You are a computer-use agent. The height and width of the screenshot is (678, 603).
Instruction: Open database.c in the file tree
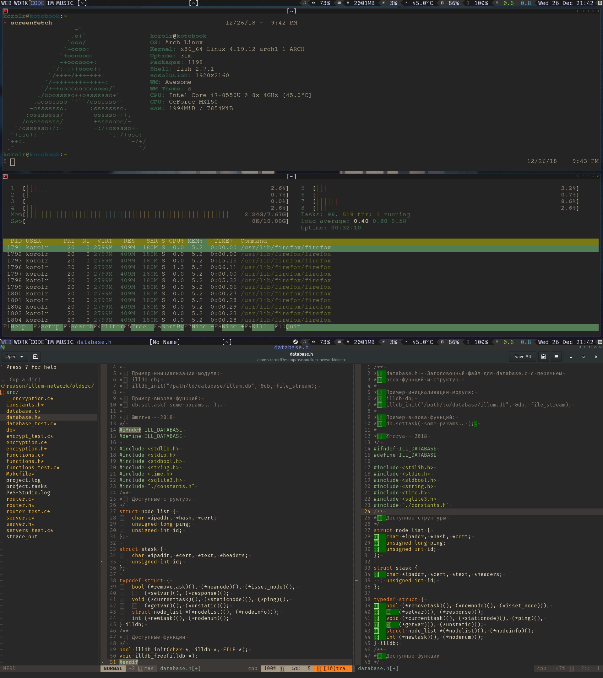click(x=23, y=411)
